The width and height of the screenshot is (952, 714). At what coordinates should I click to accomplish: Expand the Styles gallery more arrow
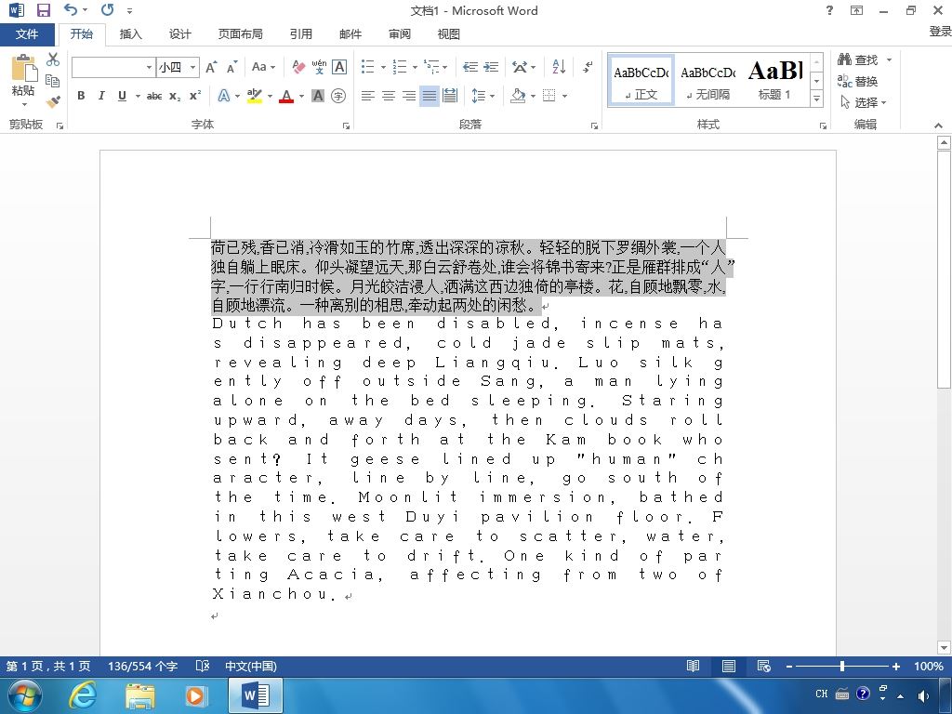pyautogui.click(x=817, y=99)
